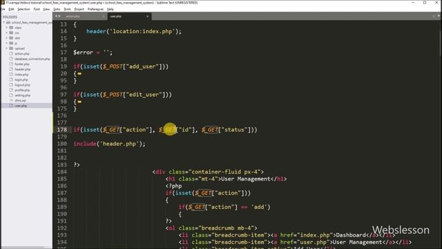442x249 pixels.
Task: Expand the css folder arrow
Action: pyautogui.click(x=7, y=33)
